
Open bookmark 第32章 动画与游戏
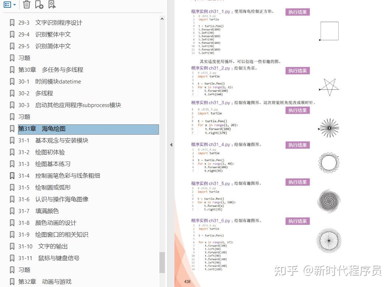45,282
